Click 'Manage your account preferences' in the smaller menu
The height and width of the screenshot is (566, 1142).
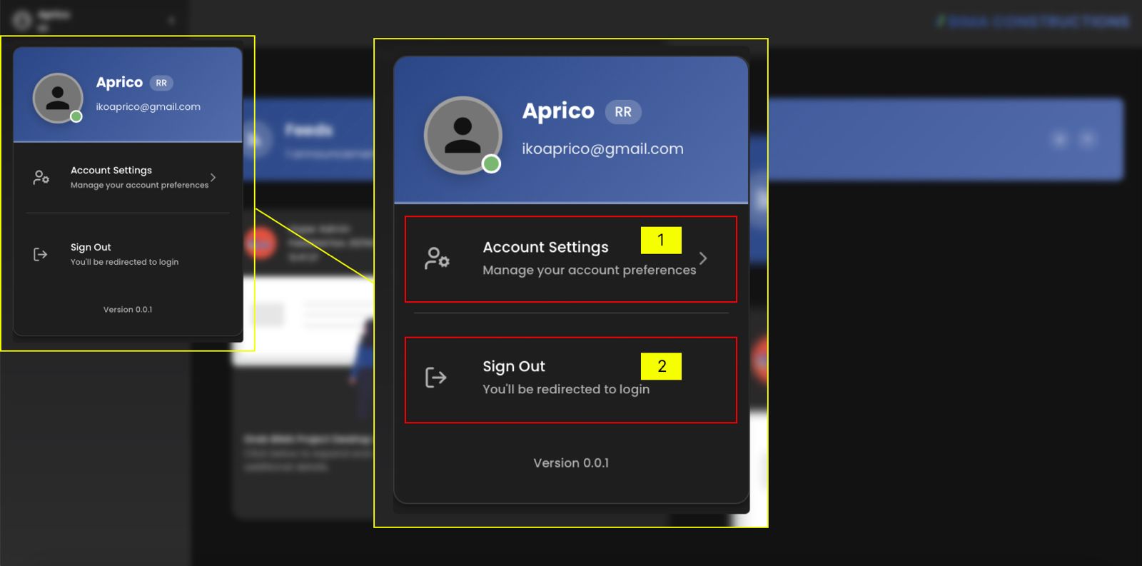pos(139,185)
